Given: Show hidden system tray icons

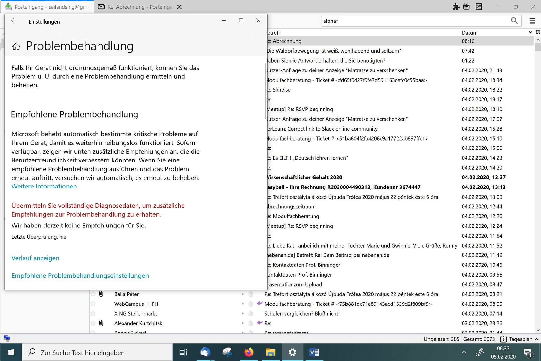Looking at the screenshot, I should (464, 352).
